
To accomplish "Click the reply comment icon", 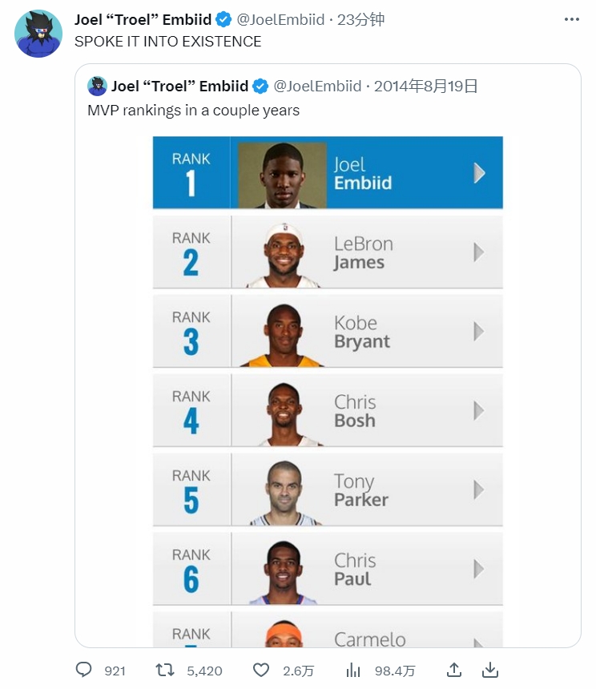I will pyautogui.click(x=84, y=670).
